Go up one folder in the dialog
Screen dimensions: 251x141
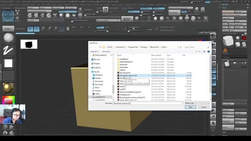click(100, 47)
